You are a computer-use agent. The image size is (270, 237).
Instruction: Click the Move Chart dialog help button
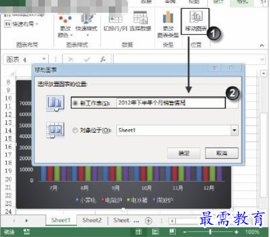click(x=214, y=68)
